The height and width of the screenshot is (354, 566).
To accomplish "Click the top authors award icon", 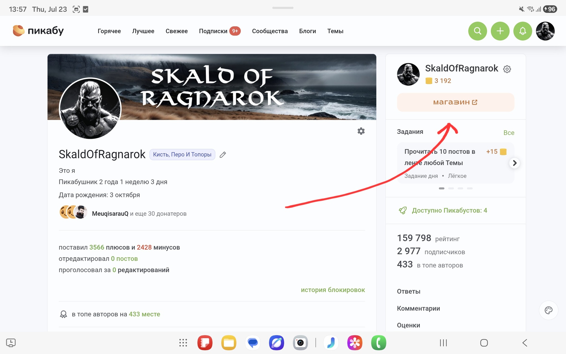I will (64, 314).
